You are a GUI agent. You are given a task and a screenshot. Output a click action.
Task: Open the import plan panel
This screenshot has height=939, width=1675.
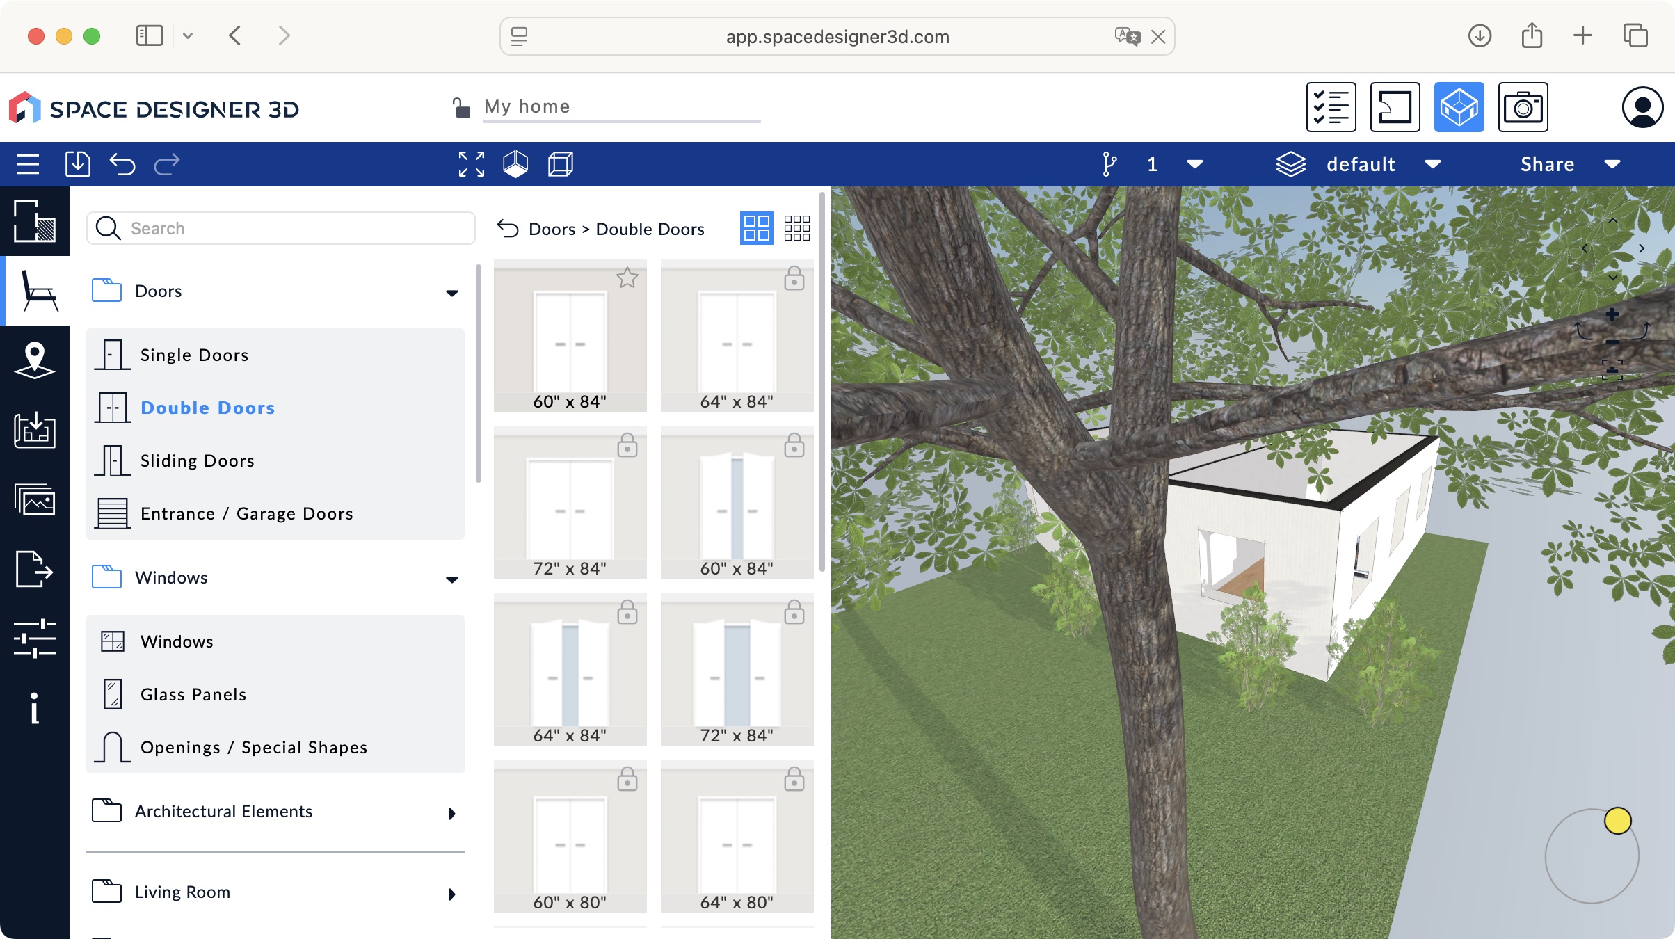click(35, 431)
